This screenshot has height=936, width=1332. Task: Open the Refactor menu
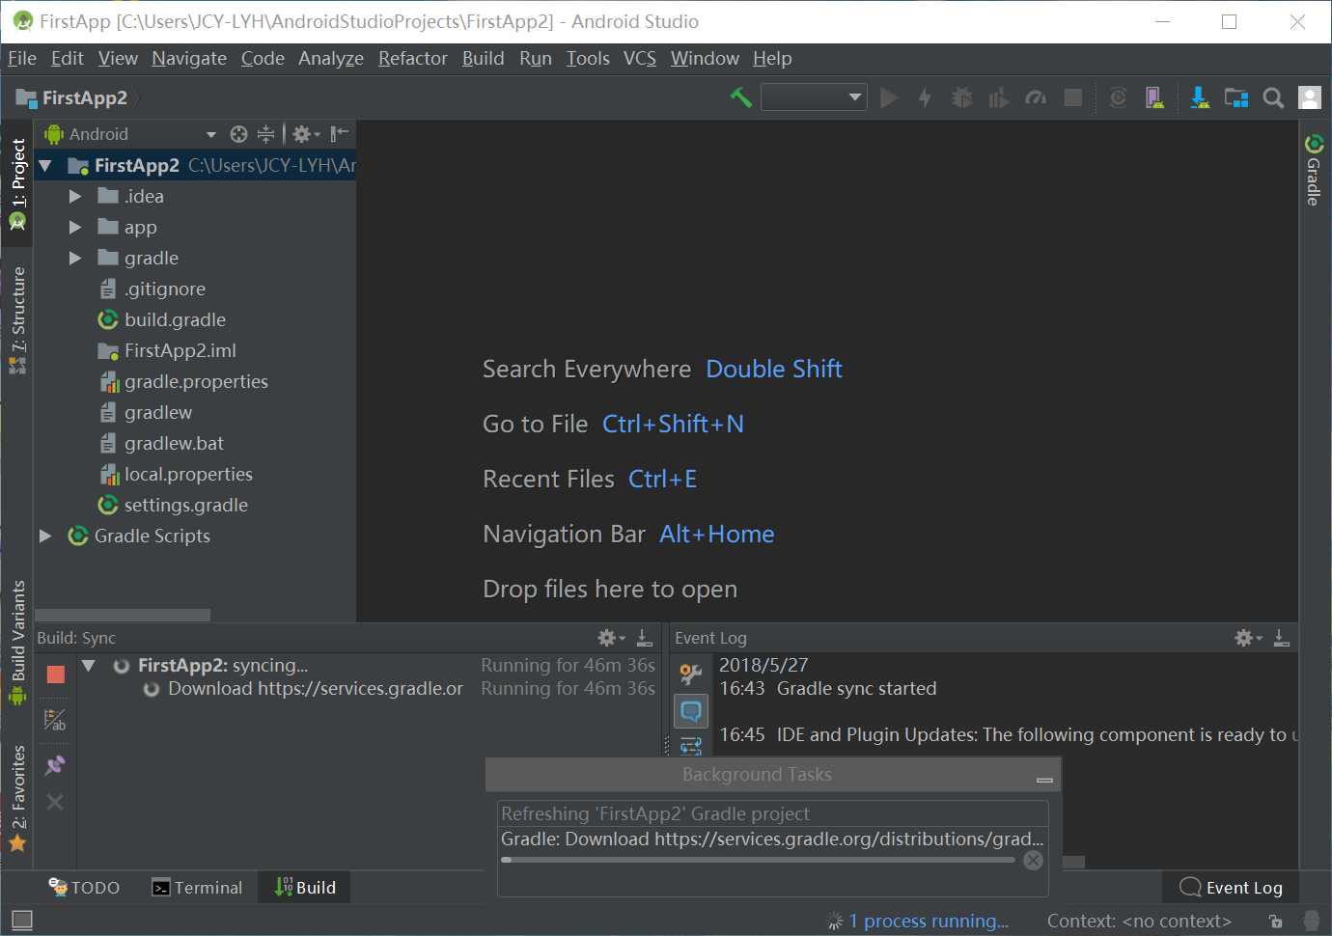click(413, 58)
